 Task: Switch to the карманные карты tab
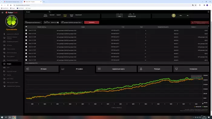116,69
